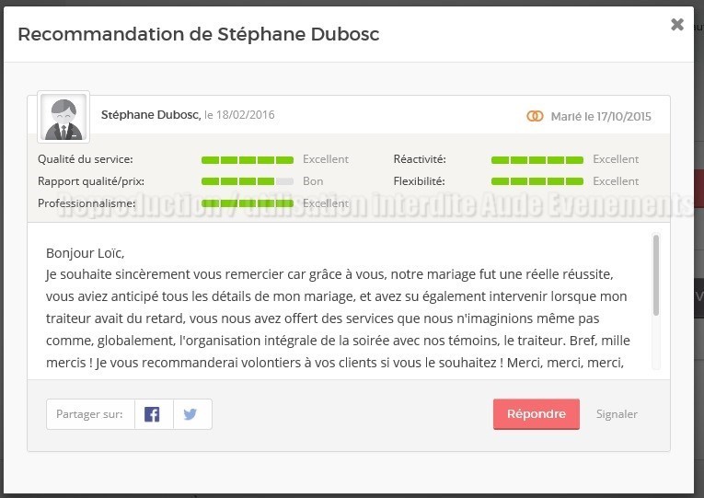Click the Partager sur label
Screen dimensions: 704x498
tap(89, 414)
